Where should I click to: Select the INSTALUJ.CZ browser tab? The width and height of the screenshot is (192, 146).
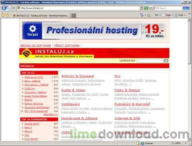41,16
